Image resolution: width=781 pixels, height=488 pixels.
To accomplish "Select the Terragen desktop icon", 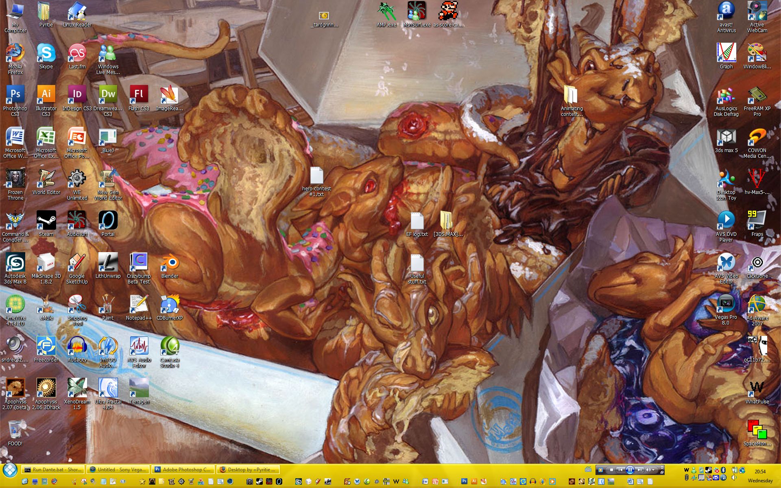I will pyautogui.click(x=139, y=391).
